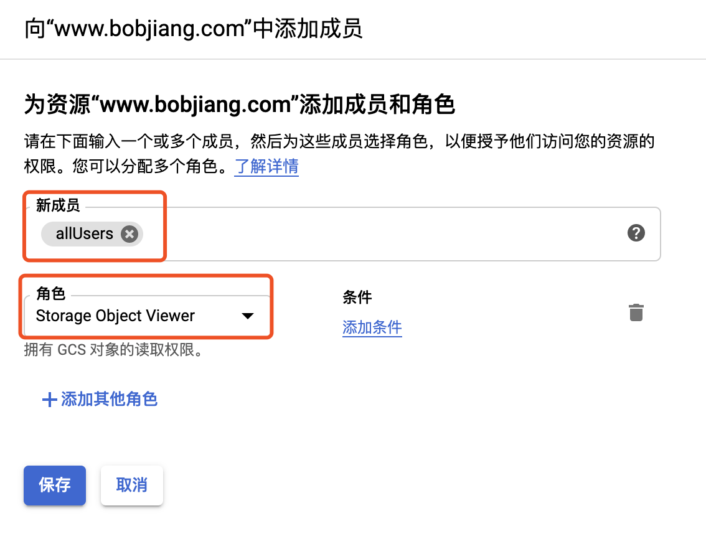This screenshot has height=549, width=706.
Task: Click the 角色 field label
Action: 51,293
